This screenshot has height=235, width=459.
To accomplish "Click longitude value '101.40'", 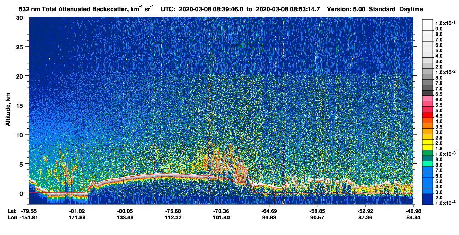I will pyautogui.click(x=221, y=217).
